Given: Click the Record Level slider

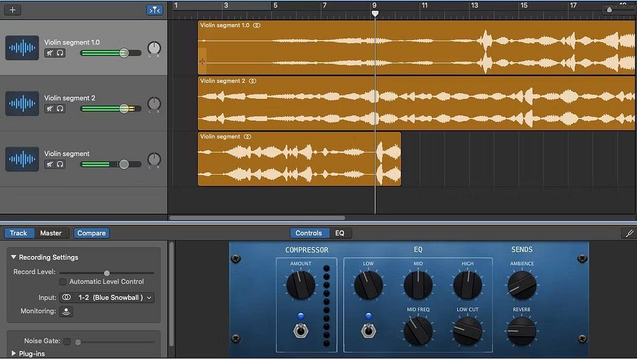Looking at the screenshot, I should click(x=106, y=273).
